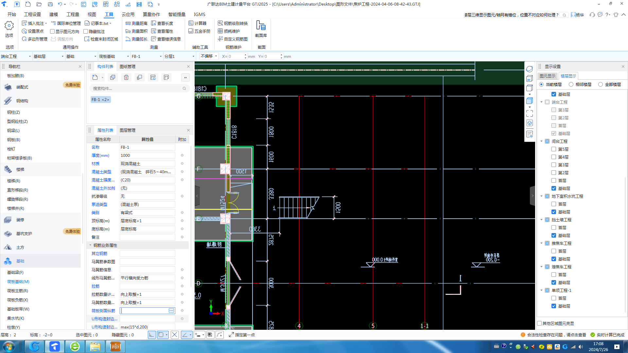Click the fit-to-screen icon on canvas toolbar
The width and height of the screenshot is (628, 353).
click(530, 113)
